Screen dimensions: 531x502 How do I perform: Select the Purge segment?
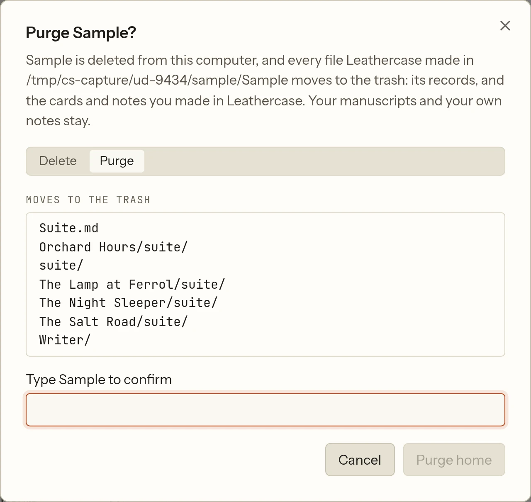tap(117, 161)
